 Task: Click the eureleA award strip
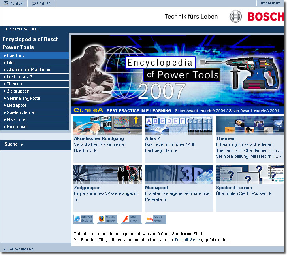pyautogui.click(x=178, y=110)
